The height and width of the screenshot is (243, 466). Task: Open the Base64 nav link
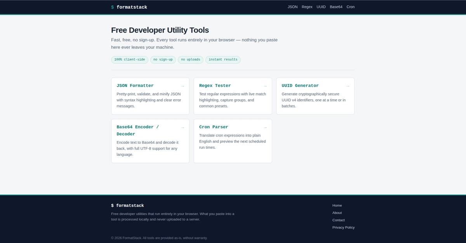tap(336, 7)
